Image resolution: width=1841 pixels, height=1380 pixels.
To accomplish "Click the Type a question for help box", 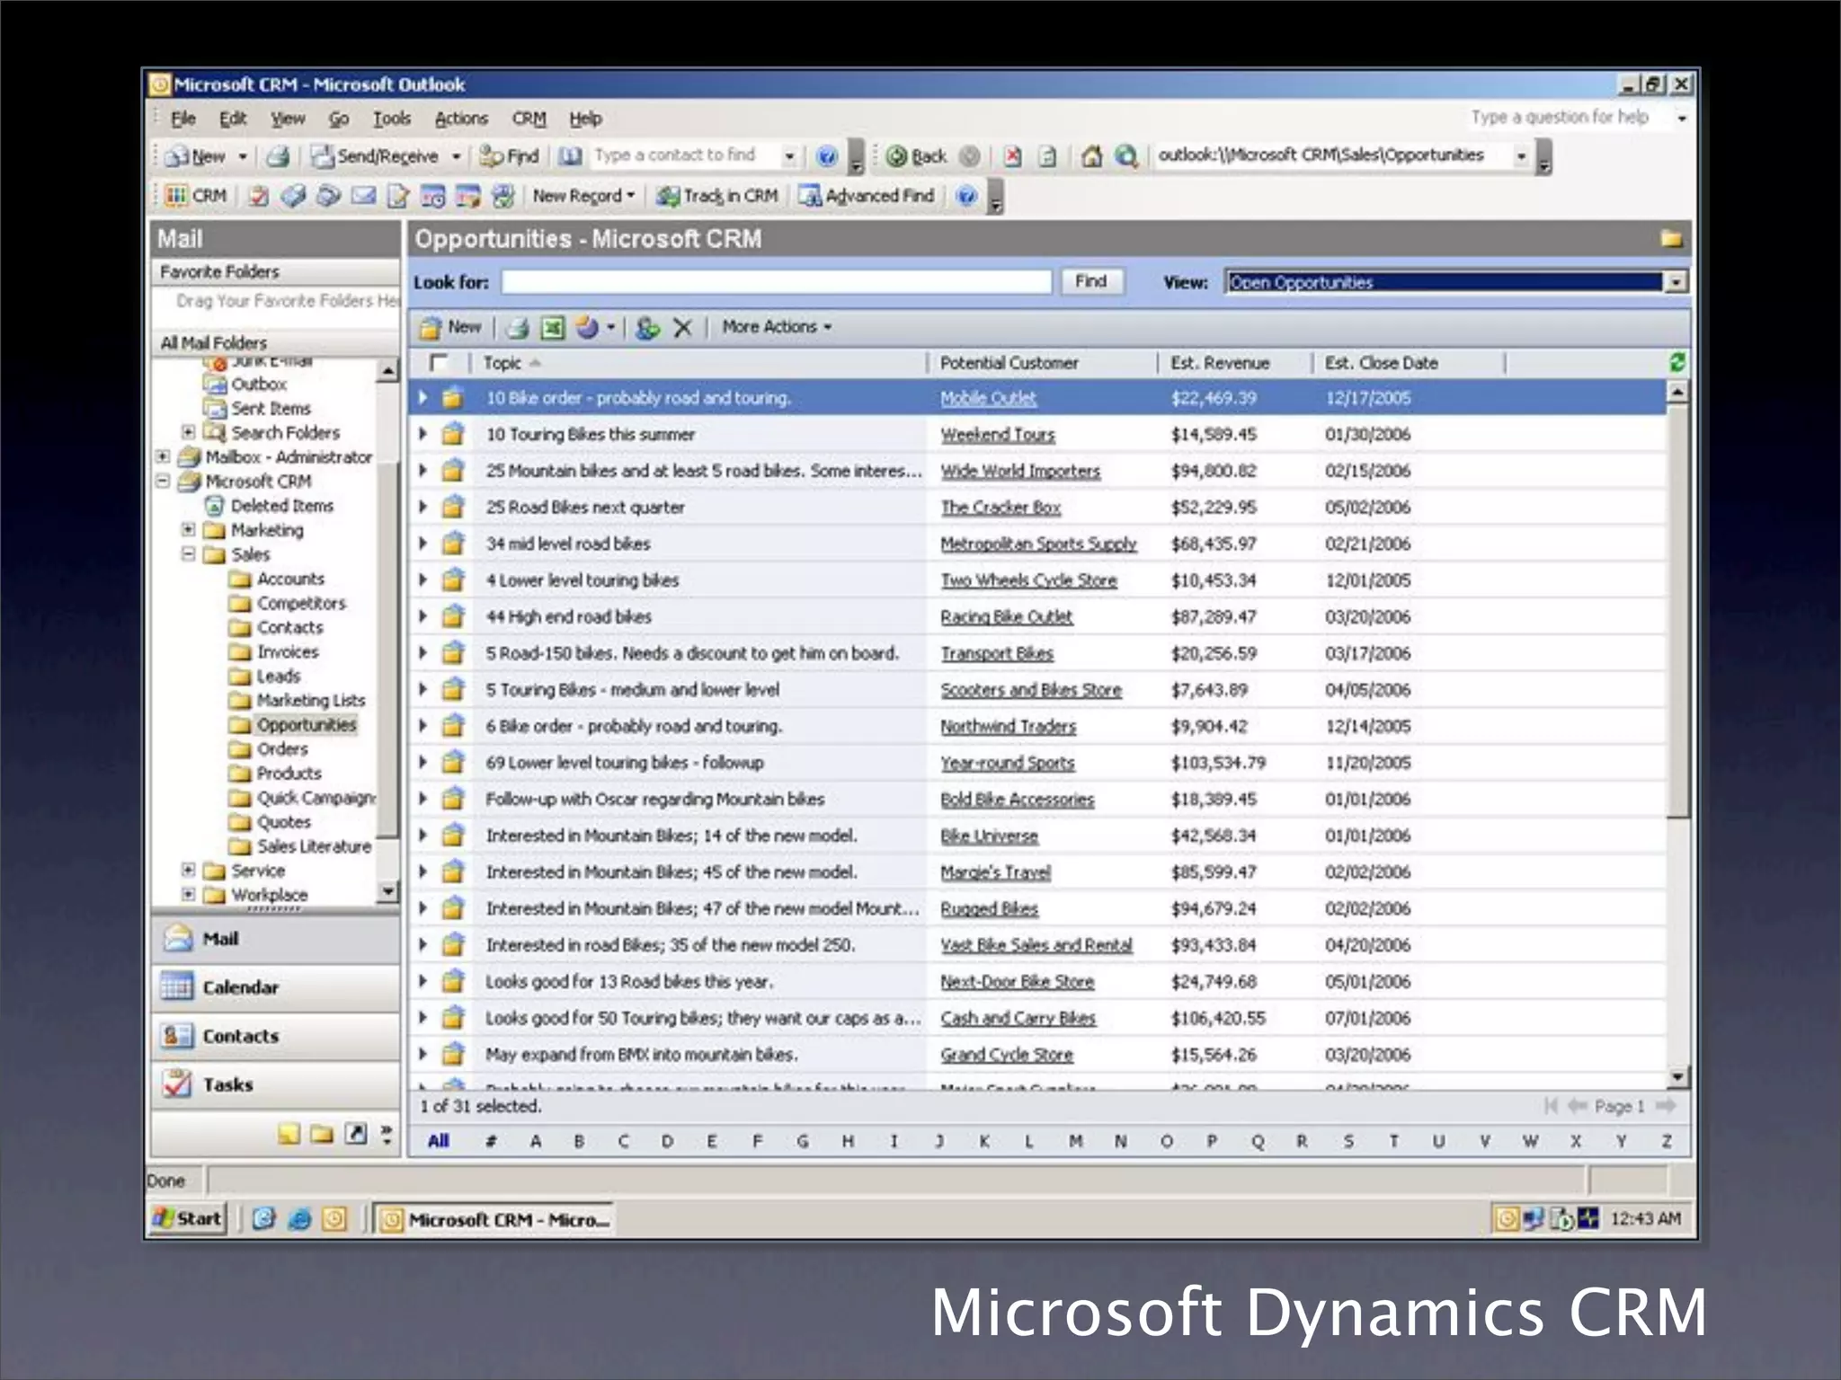I will coord(1569,118).
